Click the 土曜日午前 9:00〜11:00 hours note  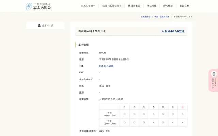coord(111,99)
